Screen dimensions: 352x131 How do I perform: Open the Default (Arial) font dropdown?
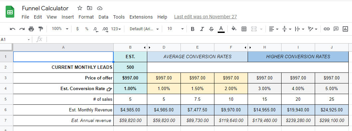pyautogui.click(x=144, y=29)
